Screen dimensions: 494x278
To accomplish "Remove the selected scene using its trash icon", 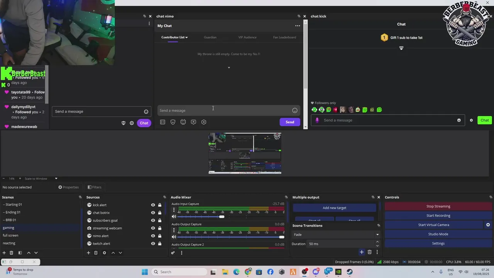I will (x=12, y=253).
